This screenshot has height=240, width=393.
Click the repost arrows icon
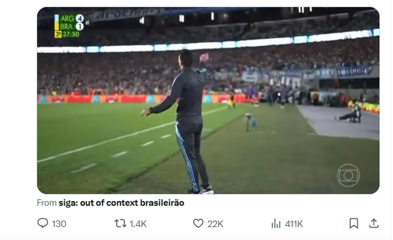[120, 223]
